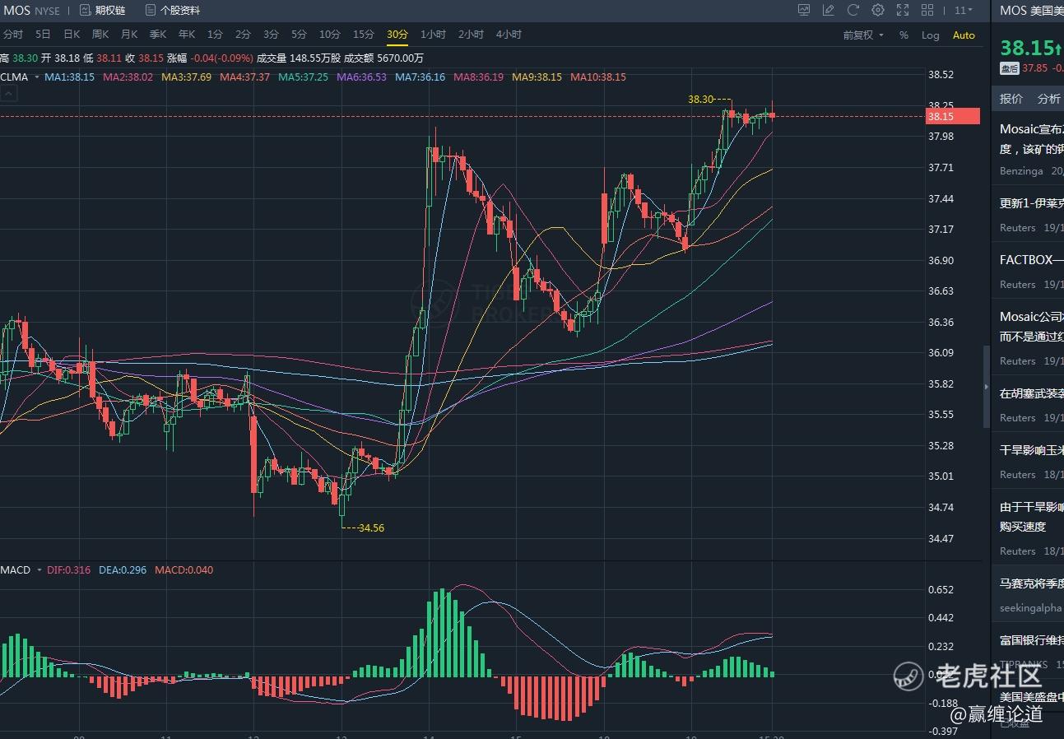Screen dimensions: 1064x739
Task: Click the 38.30 high price marker
Action: [701, 99]
